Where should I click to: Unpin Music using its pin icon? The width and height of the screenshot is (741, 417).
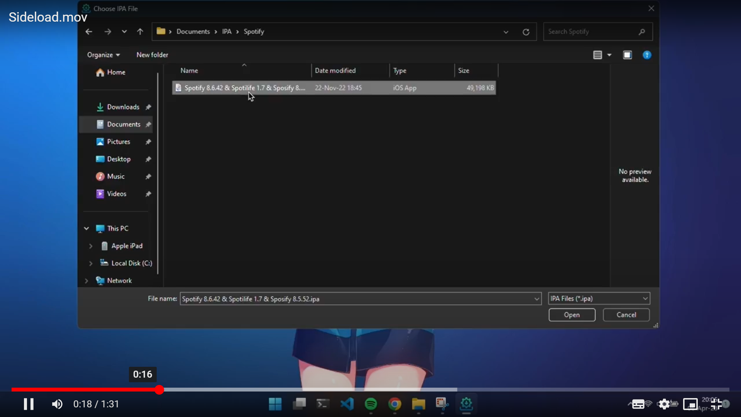coord(148,176)
